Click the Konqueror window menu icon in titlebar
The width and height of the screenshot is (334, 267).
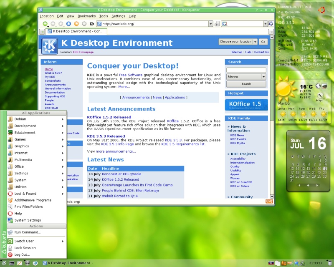[41, 10]
